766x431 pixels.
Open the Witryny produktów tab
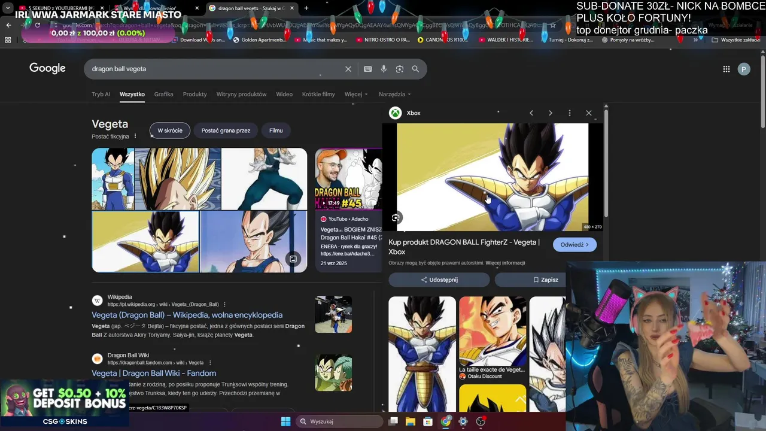coord(241,94)
